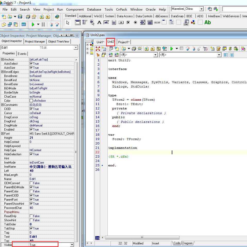Select the Data Access palette tab
The image size is (247, 247).
coord(125,16)
